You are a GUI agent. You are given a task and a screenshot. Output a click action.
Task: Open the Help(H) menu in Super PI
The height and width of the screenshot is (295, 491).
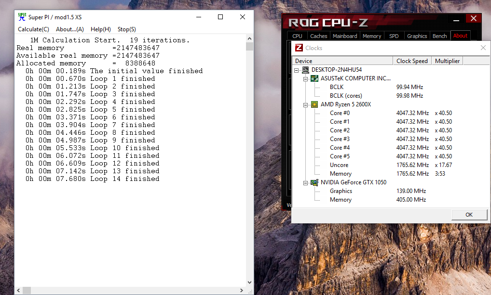pyautogui.click(x=100, y=29)
